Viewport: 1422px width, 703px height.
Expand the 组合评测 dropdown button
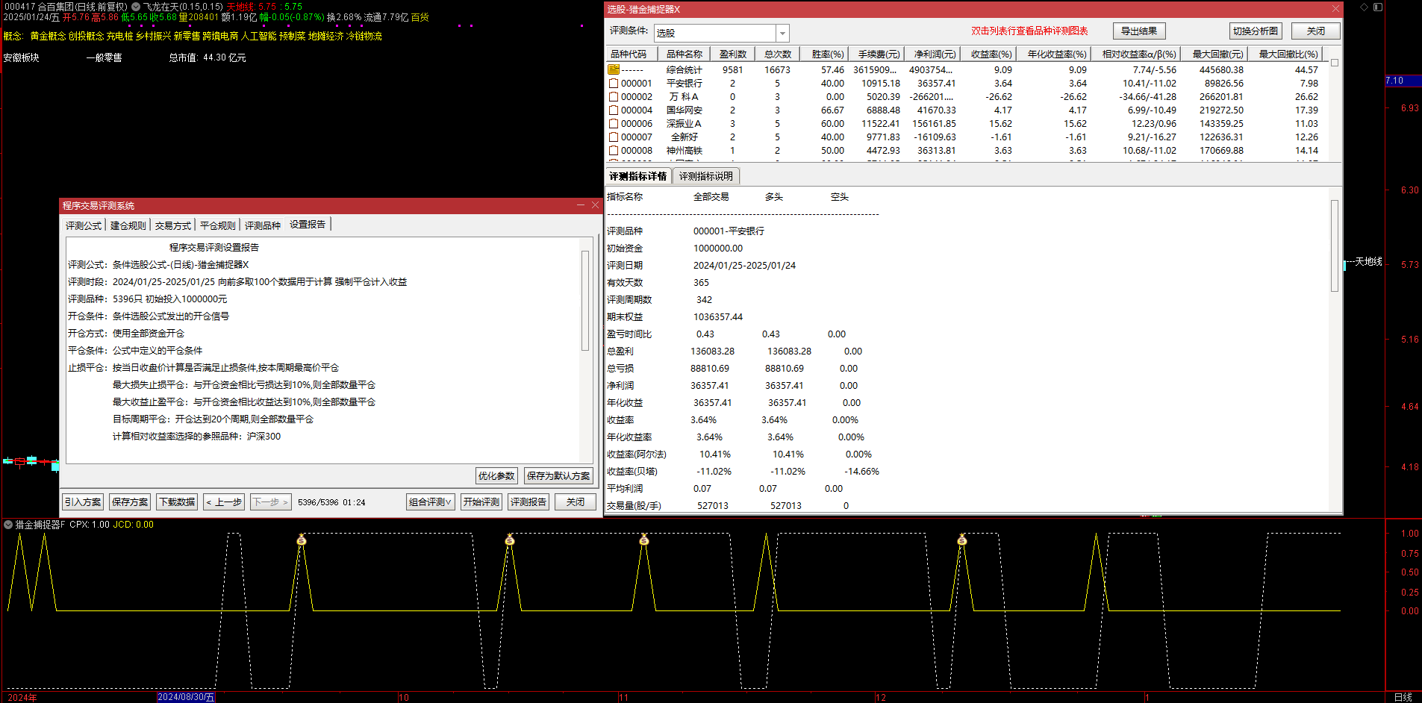431,502
